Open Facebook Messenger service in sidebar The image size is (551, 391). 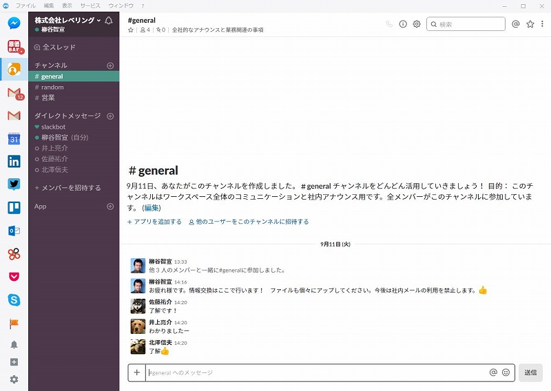coord(14,23)
